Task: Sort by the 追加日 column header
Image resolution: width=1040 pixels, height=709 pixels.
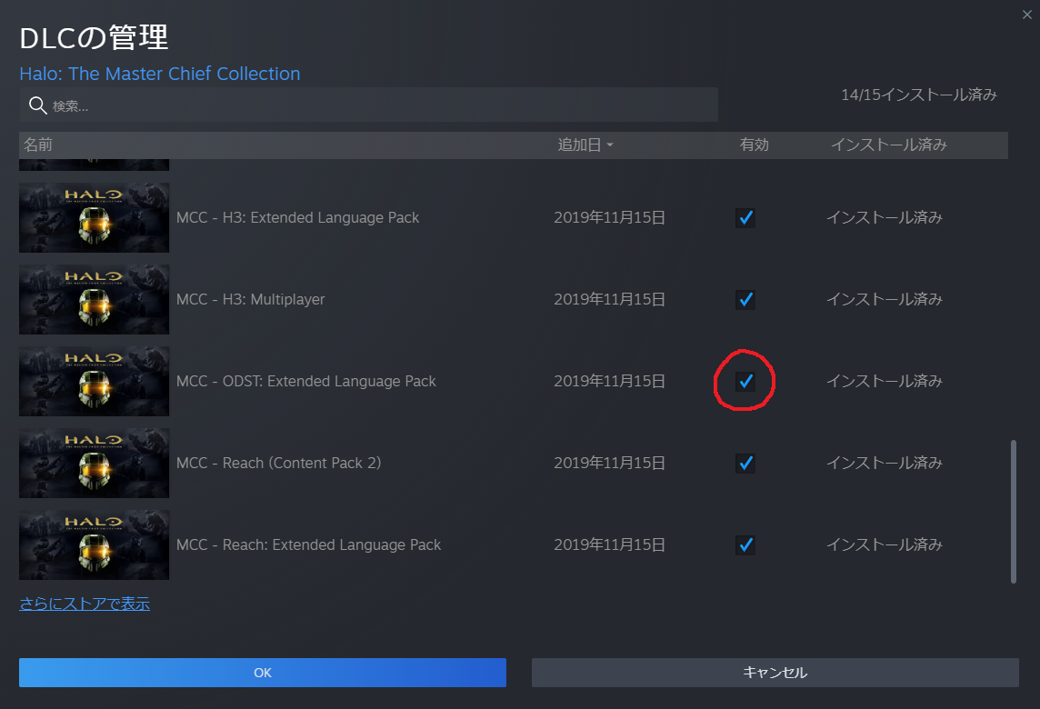Action: pos(585,145)
